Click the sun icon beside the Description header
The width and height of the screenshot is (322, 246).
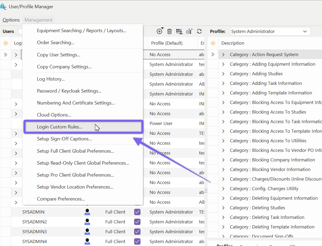213,43
